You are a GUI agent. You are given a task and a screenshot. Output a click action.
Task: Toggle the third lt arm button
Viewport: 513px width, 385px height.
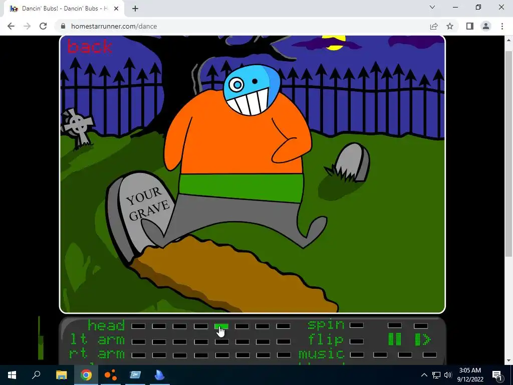pos(180,342)
